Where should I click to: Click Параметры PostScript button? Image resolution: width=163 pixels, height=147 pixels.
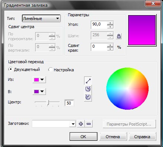(129, 124)
